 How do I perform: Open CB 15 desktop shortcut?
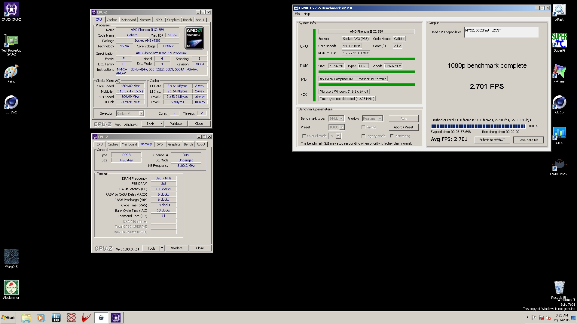[559, 105]
